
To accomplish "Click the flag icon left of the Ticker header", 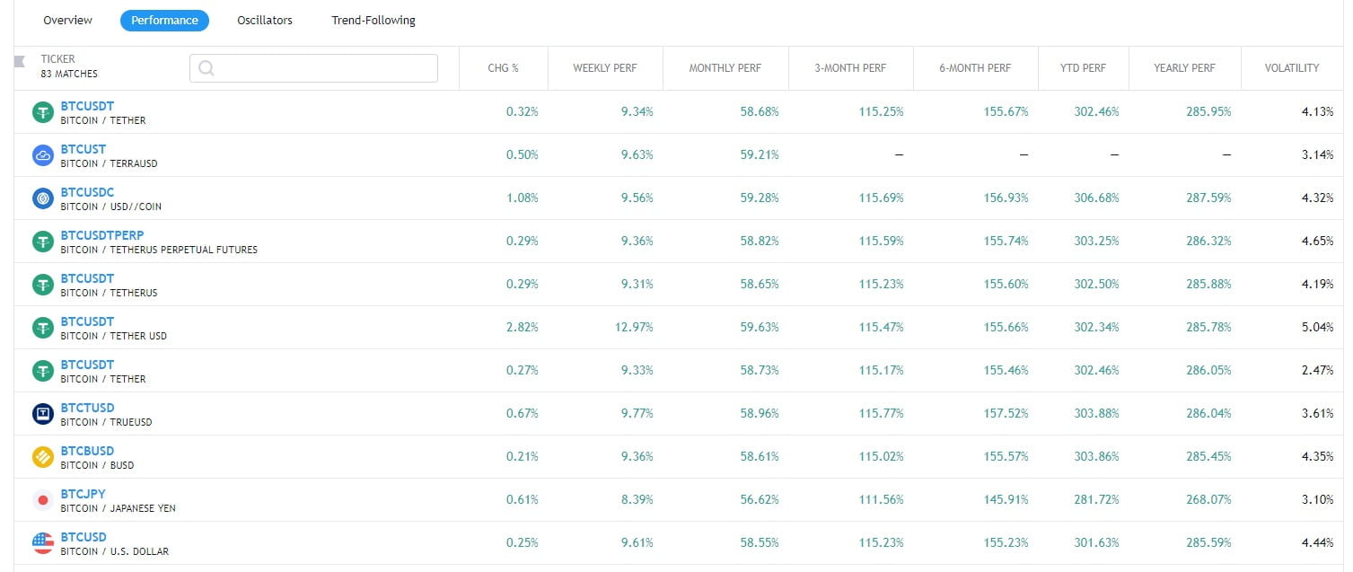I will pos(21,61).
